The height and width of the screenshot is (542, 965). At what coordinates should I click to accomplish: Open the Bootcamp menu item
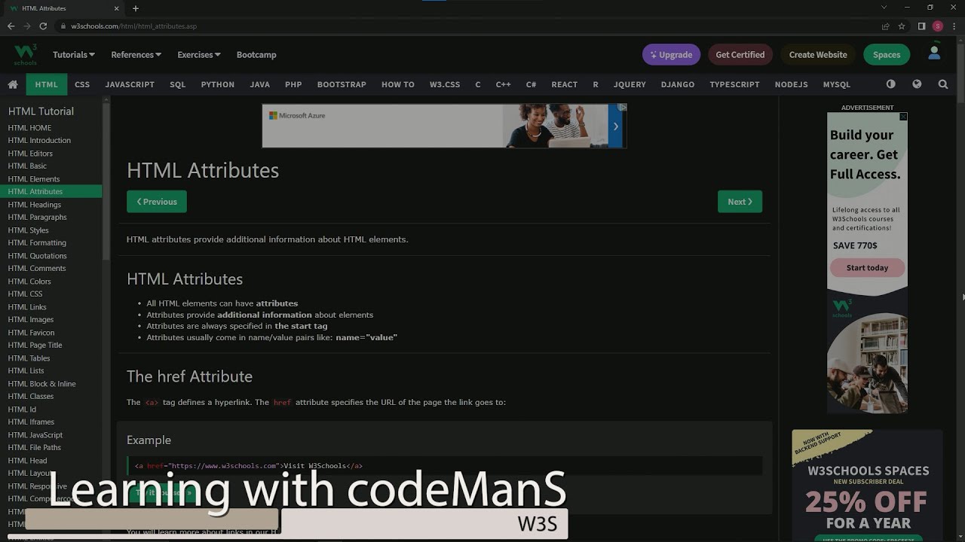tap(256, 54)
